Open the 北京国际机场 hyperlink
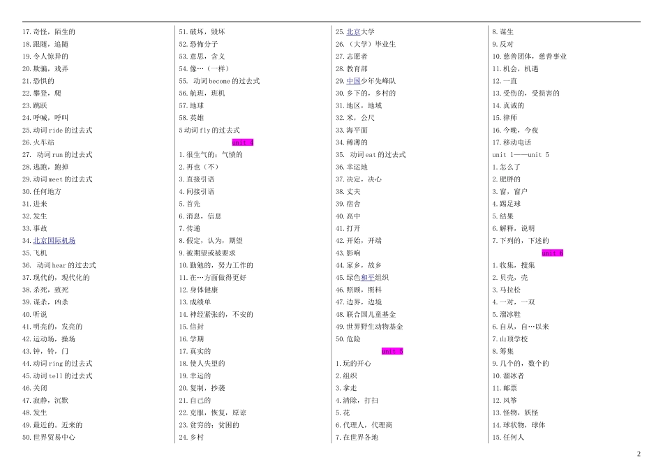This screenshot has width=663, height=469. 54,241
